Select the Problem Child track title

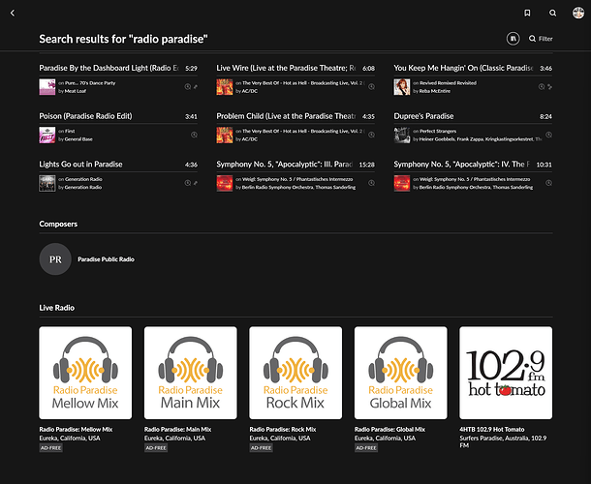[286, 116]
